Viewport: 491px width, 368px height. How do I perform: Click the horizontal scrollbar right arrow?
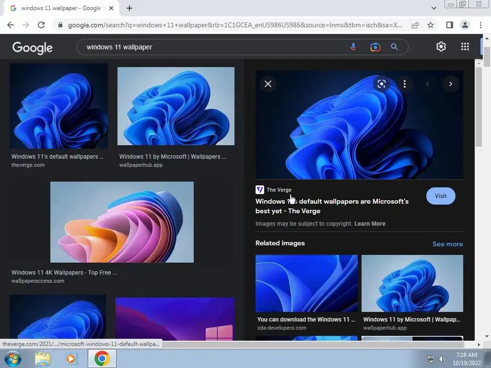[479, 345]
